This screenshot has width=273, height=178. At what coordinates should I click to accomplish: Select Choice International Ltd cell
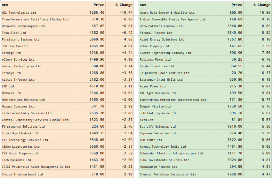pyautogui.click(x=37, y=174)
